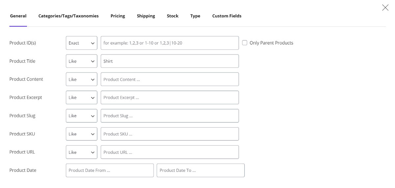Open the Pricing tab
395x188 pixels.
point(118,16)
